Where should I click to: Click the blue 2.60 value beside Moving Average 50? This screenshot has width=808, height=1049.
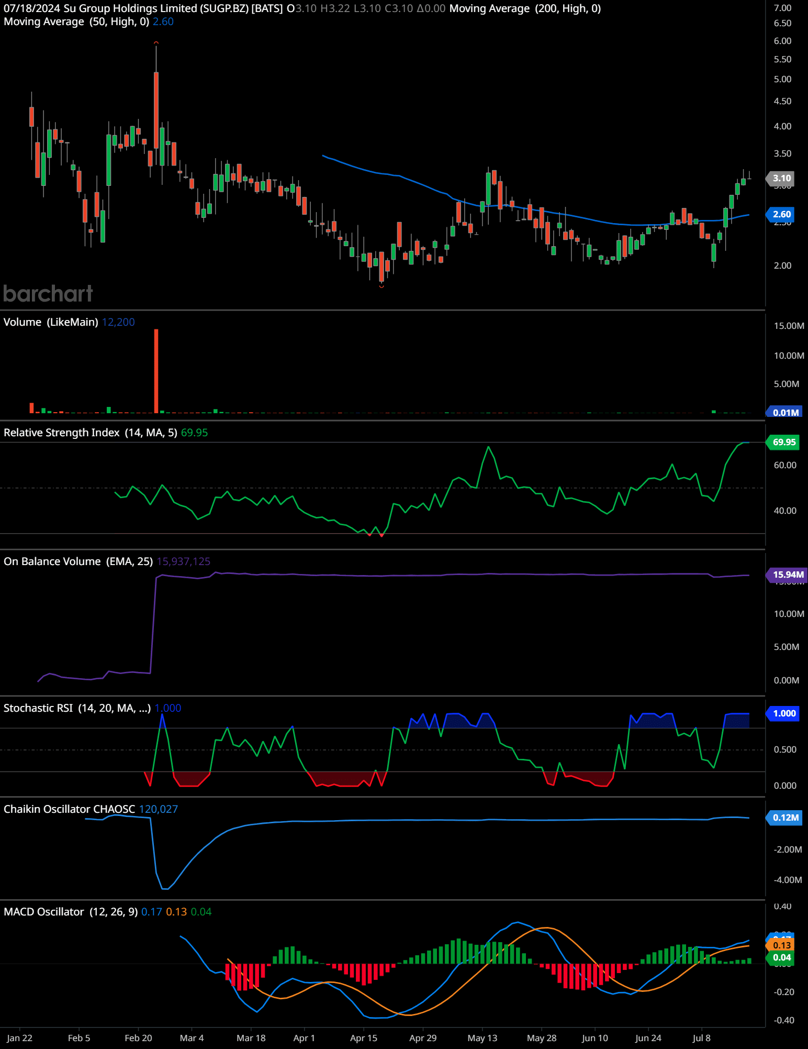163,21
